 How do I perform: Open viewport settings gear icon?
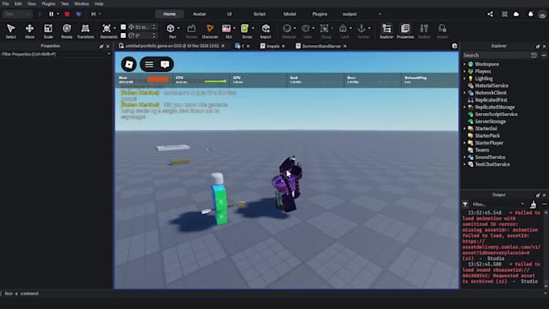coord(455,46)
